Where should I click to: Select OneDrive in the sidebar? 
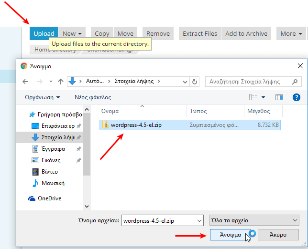click(x=44, y=198)
